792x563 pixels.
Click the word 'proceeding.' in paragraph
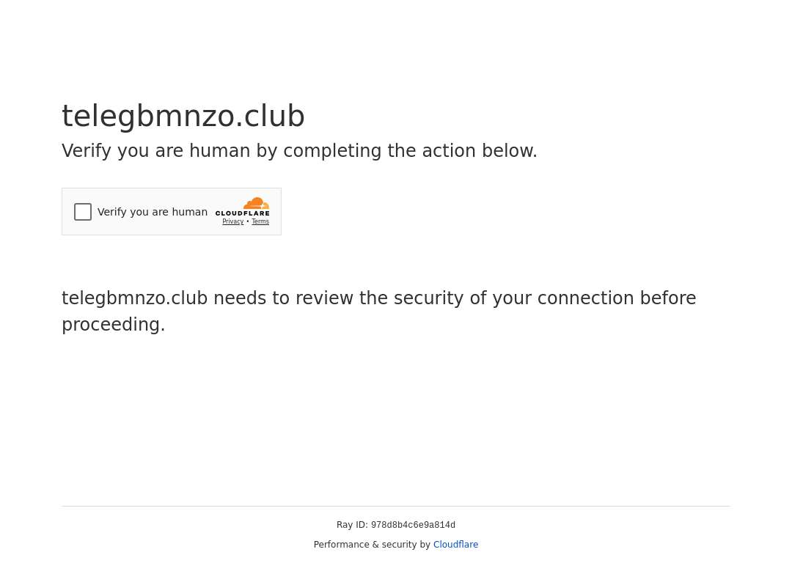pos(114,325)
